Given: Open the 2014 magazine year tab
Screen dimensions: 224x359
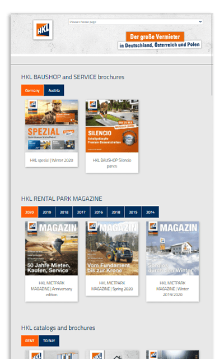Looking at the screenshot, I should click(x=151, y=212).
